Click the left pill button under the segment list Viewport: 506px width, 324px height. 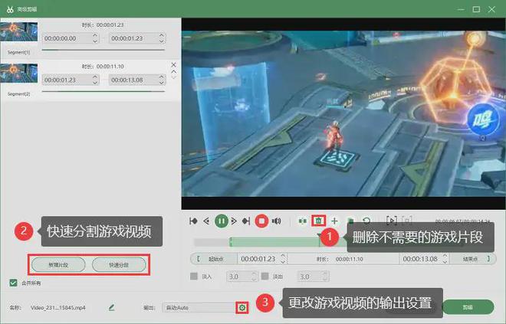point(58,265)
